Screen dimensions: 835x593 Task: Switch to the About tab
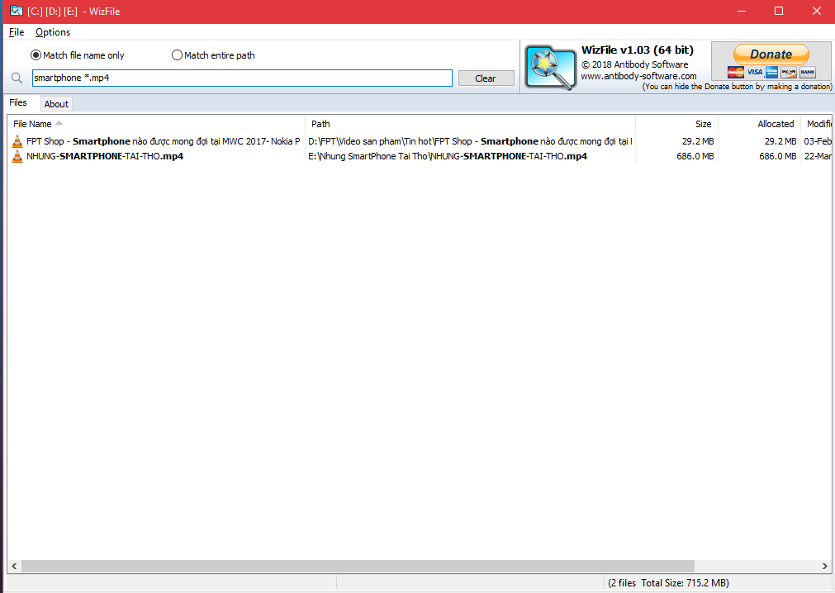click(x=56, y=104)
